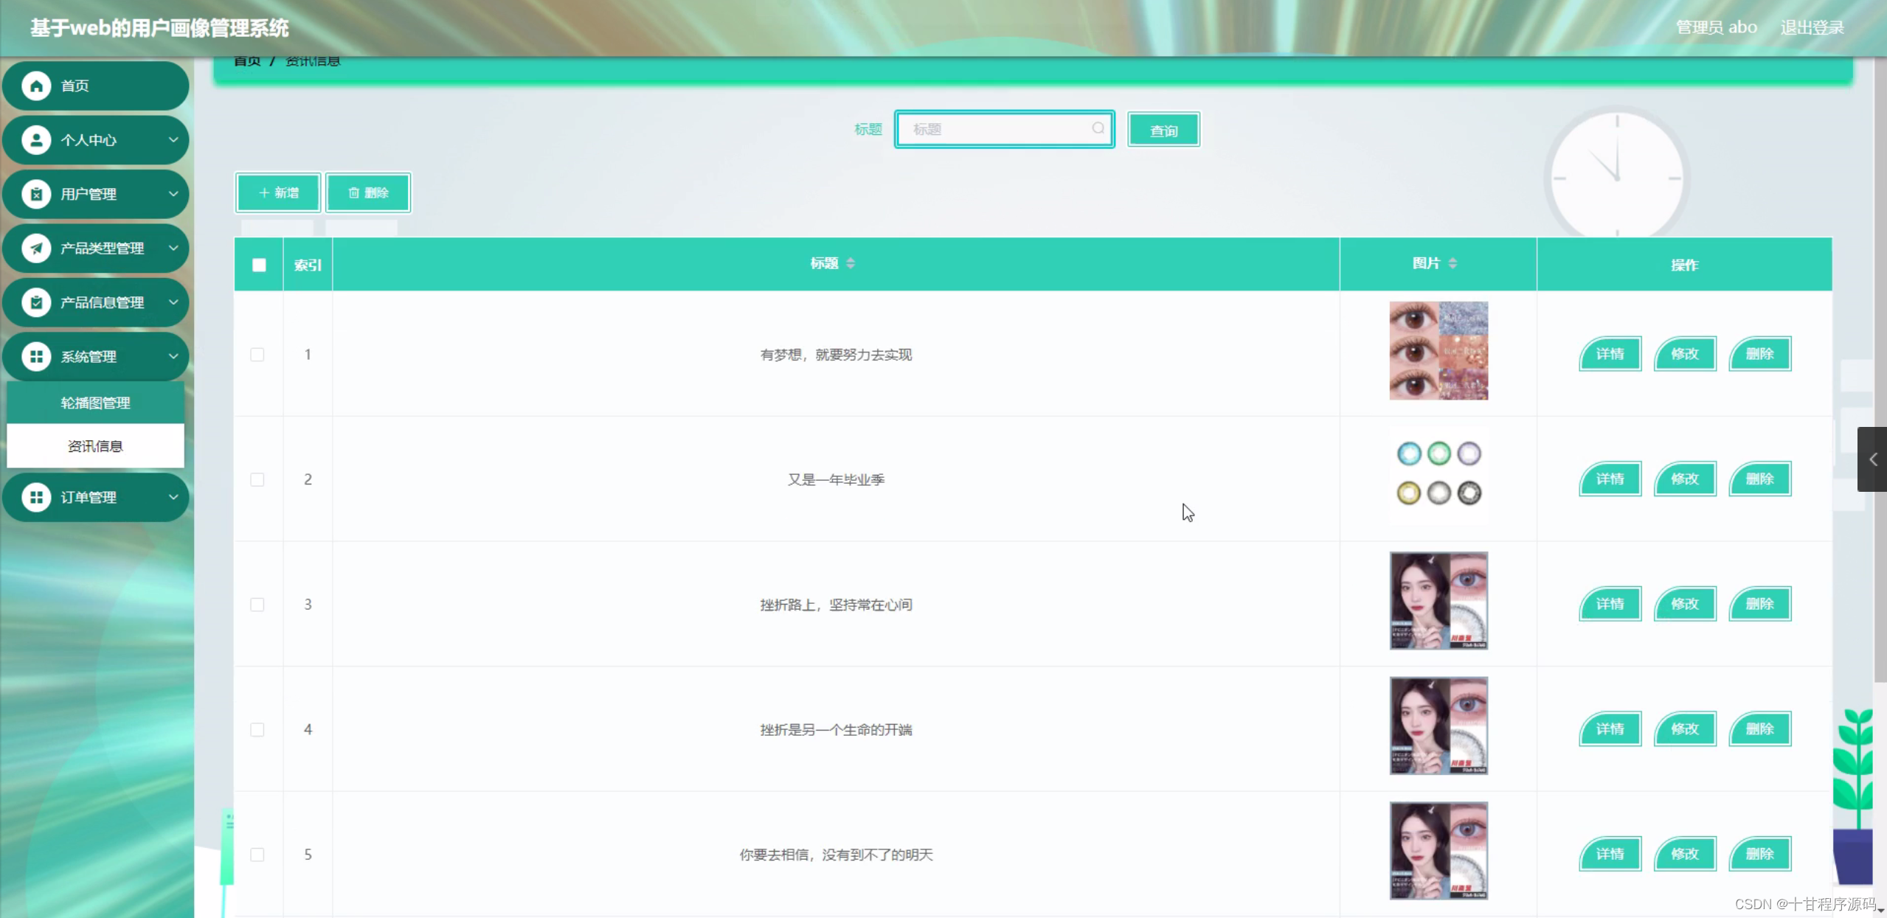The width and height of the screenshot is (1887, 918).
Task: Click the trash icon on 删除 button
Action: pos(353,192)
